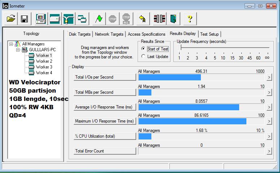Save test configuration floppy icon

[25, 18]
